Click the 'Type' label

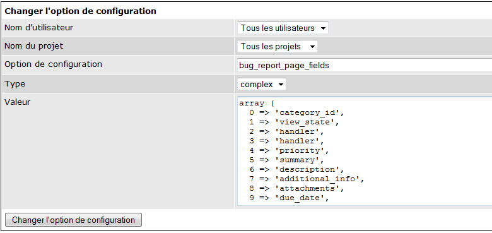(x=15, y=84)
